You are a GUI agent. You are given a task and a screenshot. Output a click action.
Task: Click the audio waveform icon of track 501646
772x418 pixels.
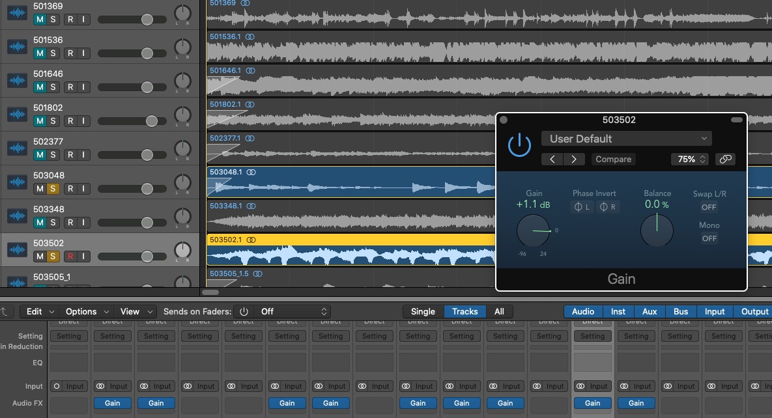click(x=16, y=81)
